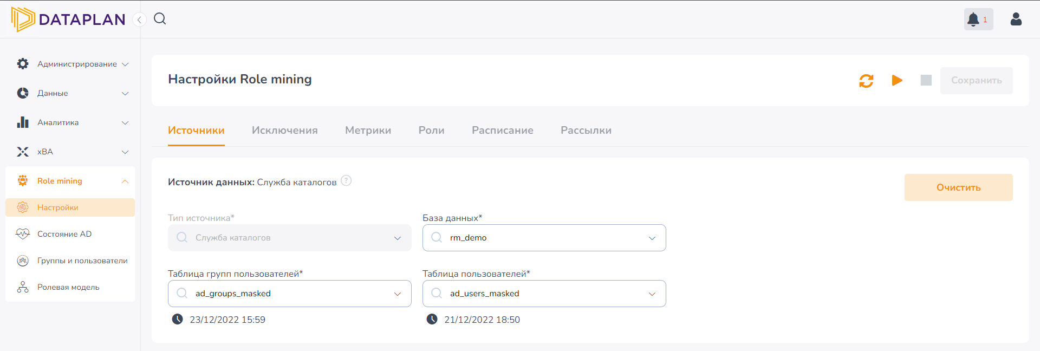This screenshot has width=1040, height=351.
Task: Open Ролевая модель in the sidebar
Action: [68, 287]
